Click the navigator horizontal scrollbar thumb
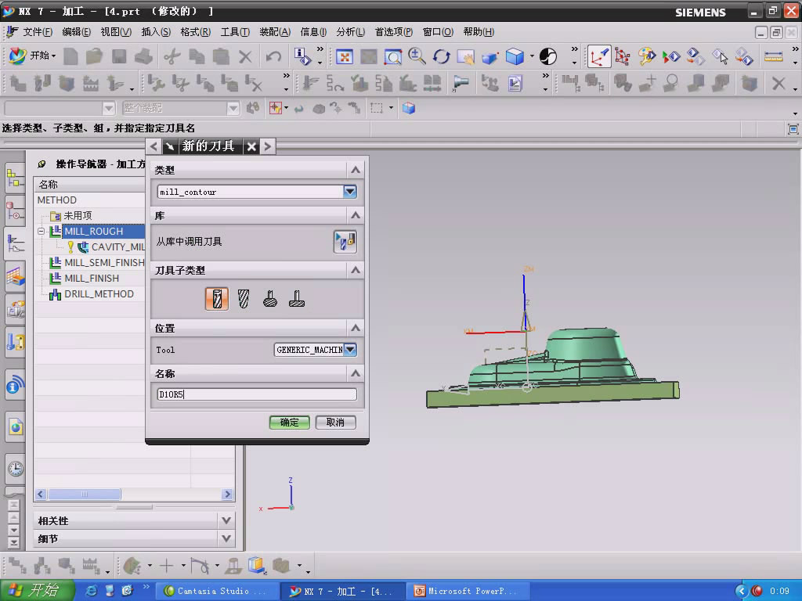 pos(85,495)
